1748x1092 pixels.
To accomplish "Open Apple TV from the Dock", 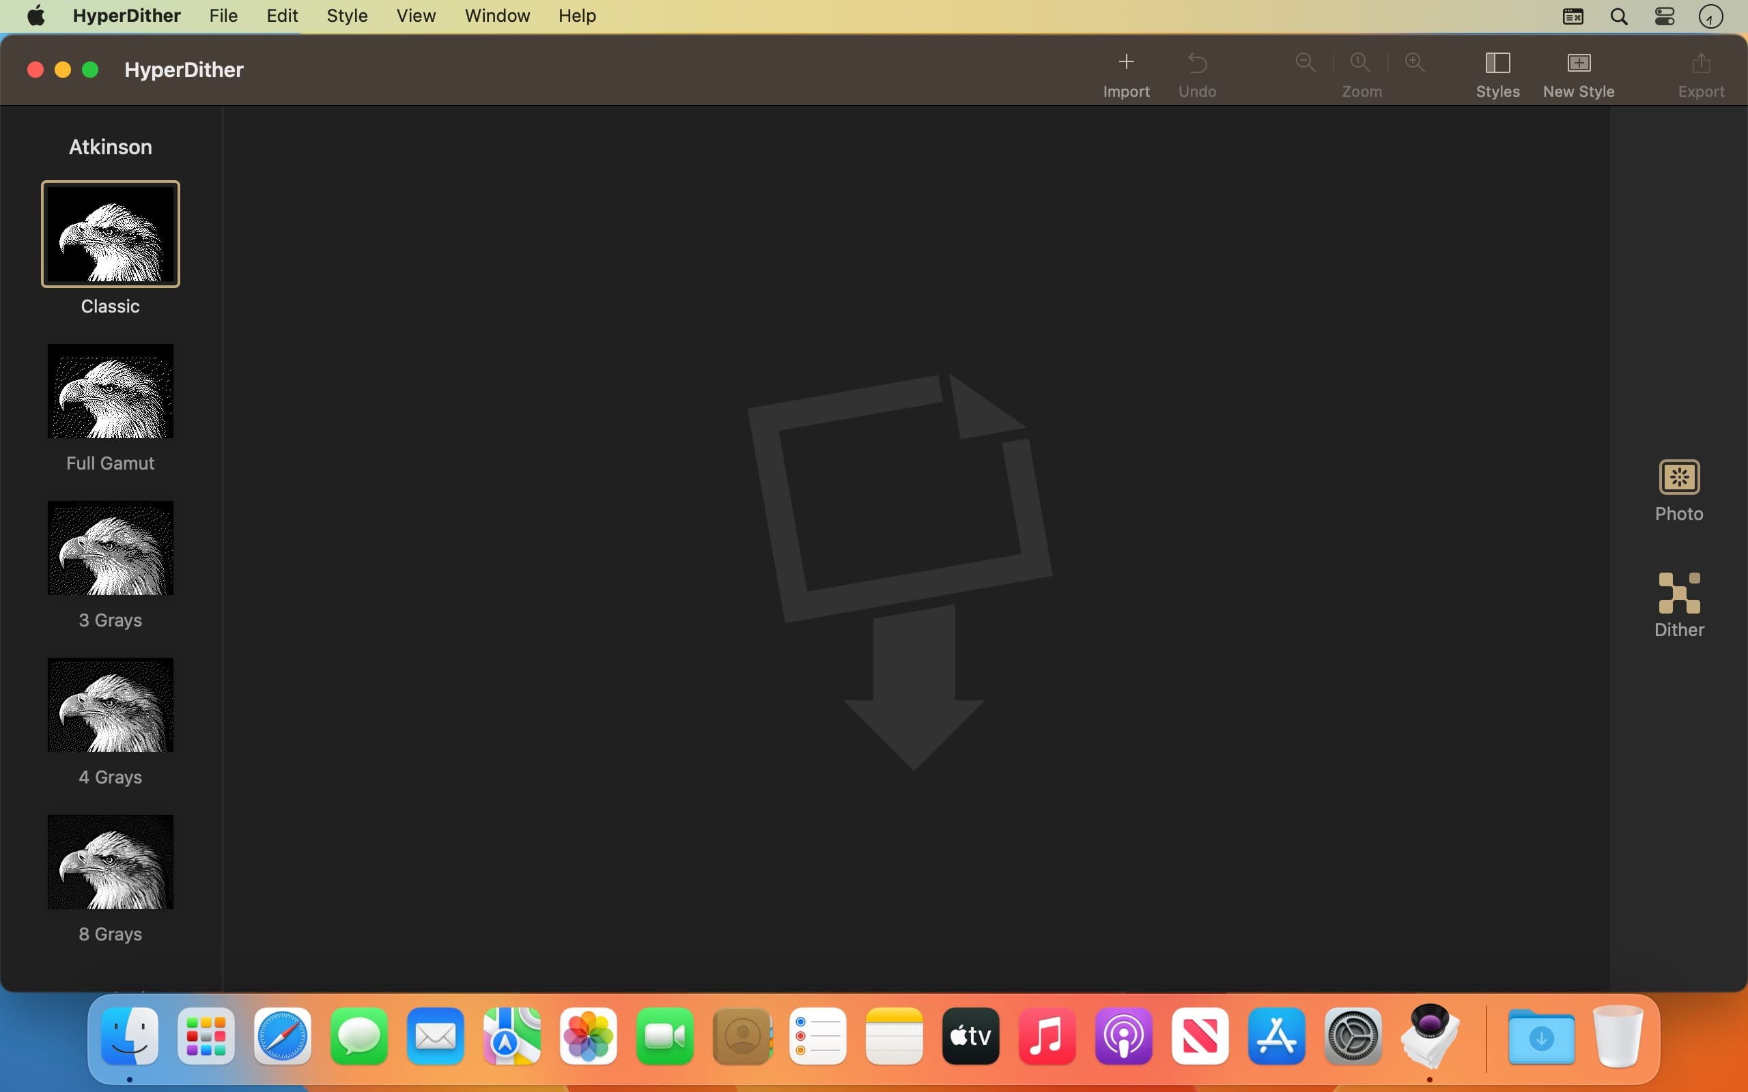I will [971, 1035].
